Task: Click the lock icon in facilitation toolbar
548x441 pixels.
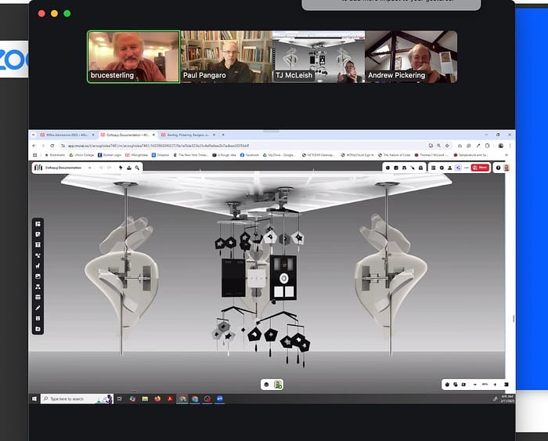Action: tap(421, 168)
